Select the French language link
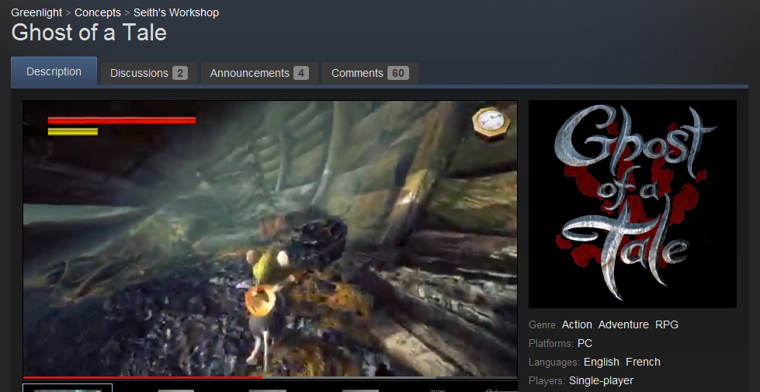This screenshot has height=392, width=760. [643, 362]
